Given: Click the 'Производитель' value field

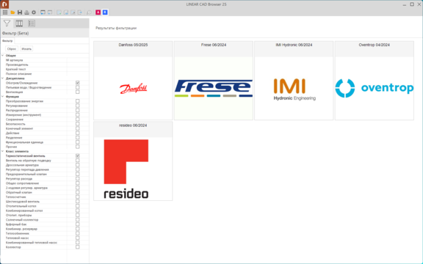Looking at the screenshot, I should coord(78,65).
